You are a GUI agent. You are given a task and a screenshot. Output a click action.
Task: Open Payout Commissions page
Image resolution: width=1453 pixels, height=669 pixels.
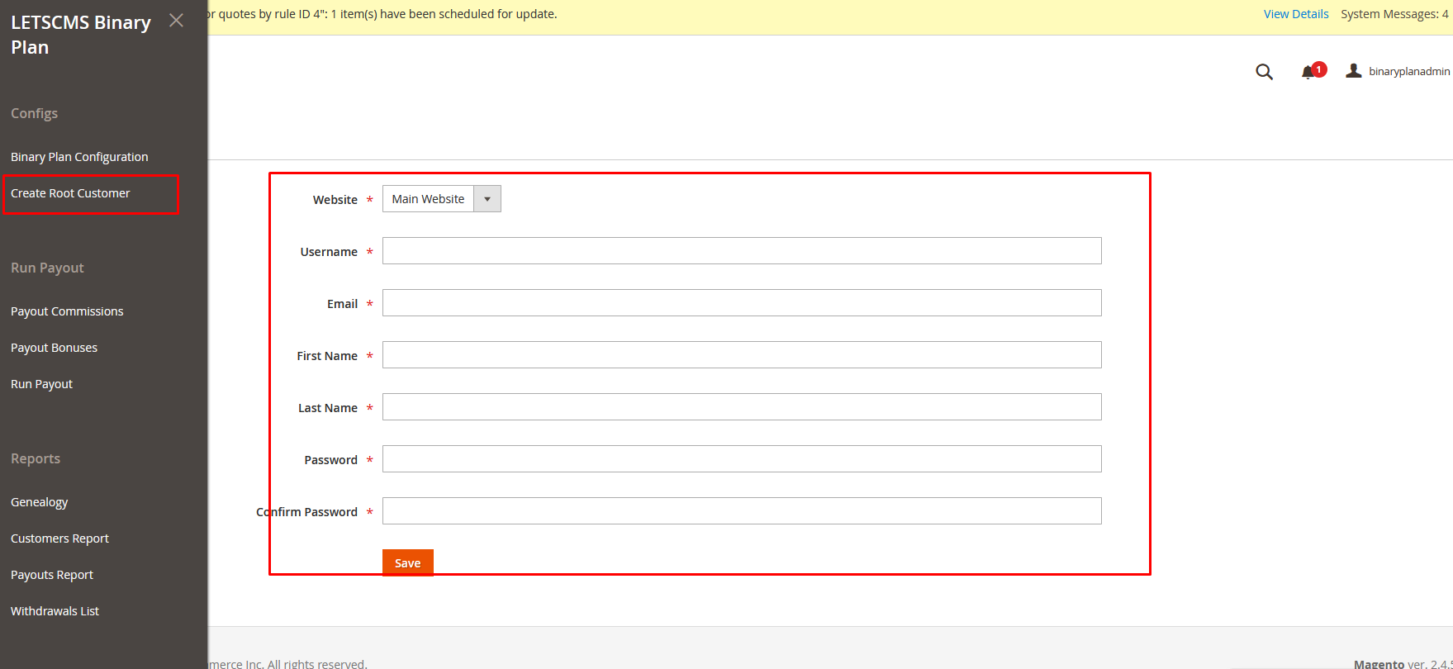click(x=67, y=311)
